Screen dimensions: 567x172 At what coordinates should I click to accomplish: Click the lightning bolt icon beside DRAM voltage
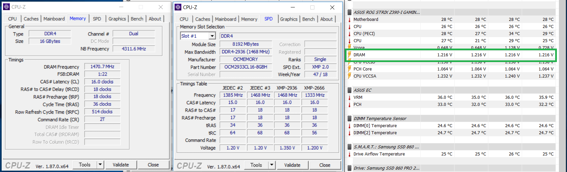click(350, 55)
